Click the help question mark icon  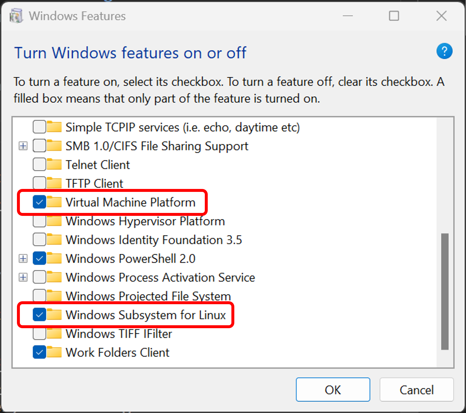[444, 51]
